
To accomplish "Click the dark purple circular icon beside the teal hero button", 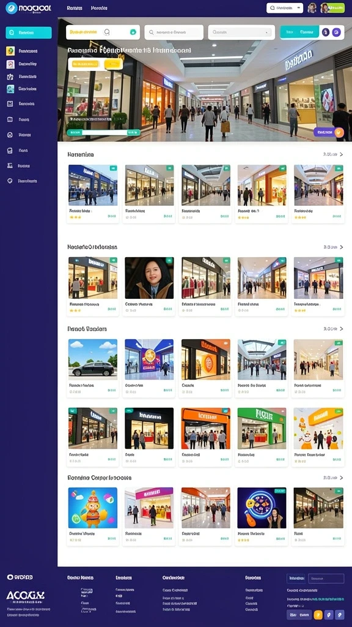I will point(326,32).
